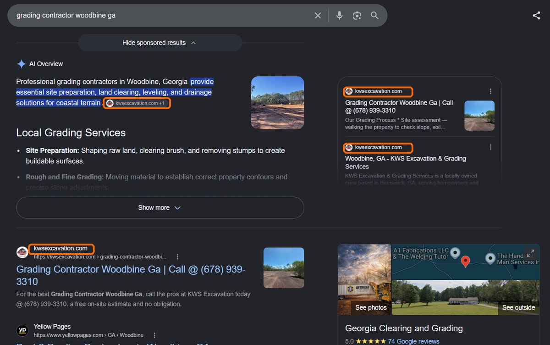Open kwsexcavation.com +1 citation chip
Image resolution: width=550 pixels, height=345 pixels.
coord(137,103)
